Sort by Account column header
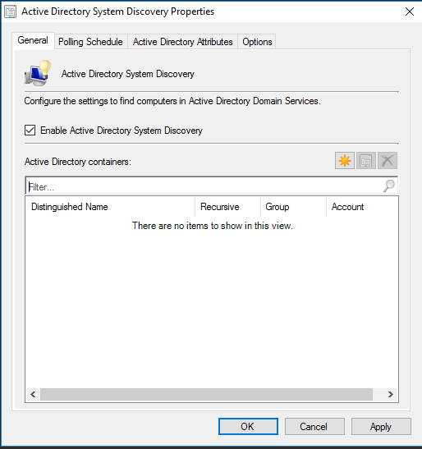 pos(362,207)
